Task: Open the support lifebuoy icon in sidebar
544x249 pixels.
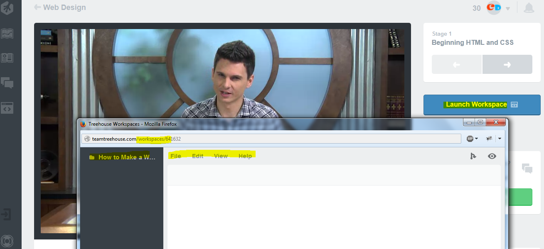Action: (x=7, y=241)
